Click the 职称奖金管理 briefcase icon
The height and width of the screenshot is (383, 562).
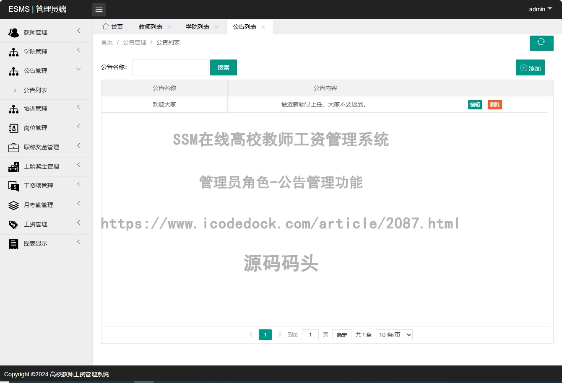pos(13,148)
